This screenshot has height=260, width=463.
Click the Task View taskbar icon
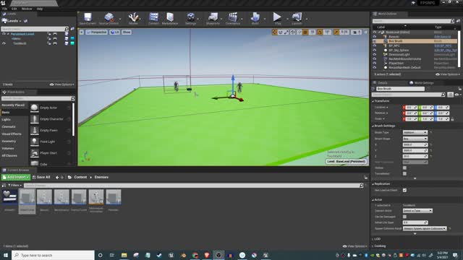tap(112, 255)
